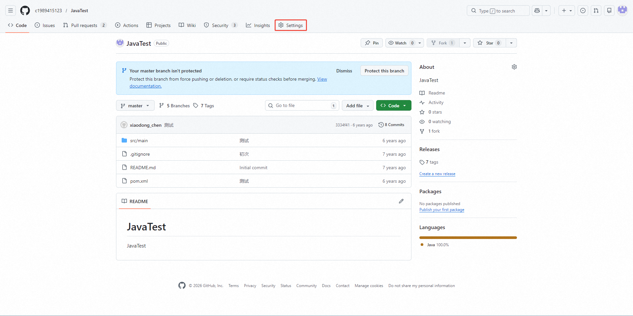Open the notifications inbox icon
This screenshot has height=316, width=633.
click(x=609, y=11)
